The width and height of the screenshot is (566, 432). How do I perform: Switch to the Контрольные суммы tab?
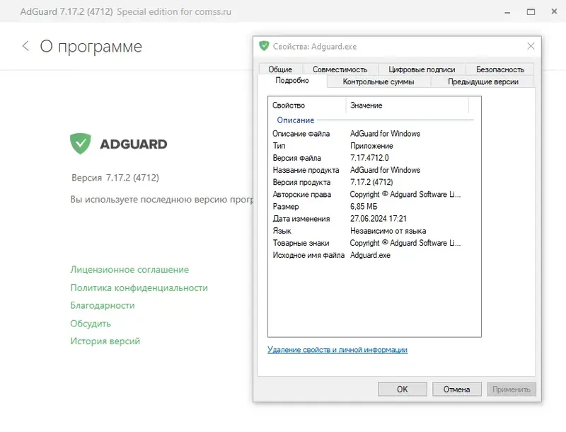[379, 81]
